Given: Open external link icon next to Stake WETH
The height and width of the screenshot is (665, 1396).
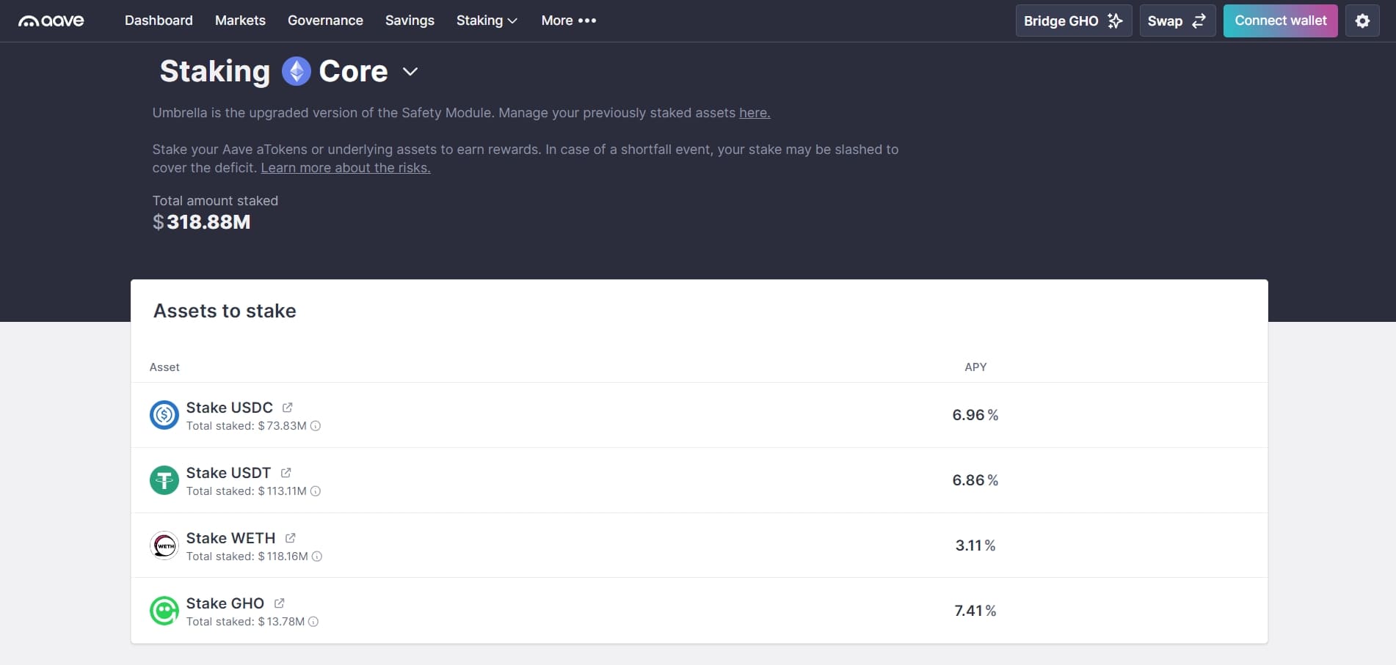Looking at the screenshot, I should (x=291, y=537).
